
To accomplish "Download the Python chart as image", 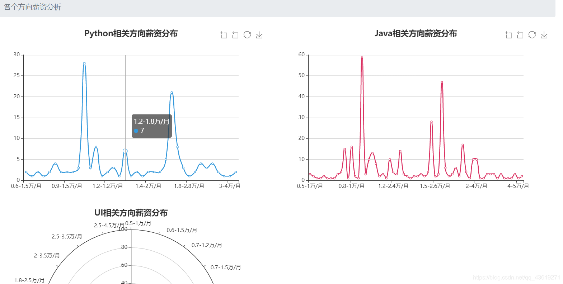I will click(259, 35).
